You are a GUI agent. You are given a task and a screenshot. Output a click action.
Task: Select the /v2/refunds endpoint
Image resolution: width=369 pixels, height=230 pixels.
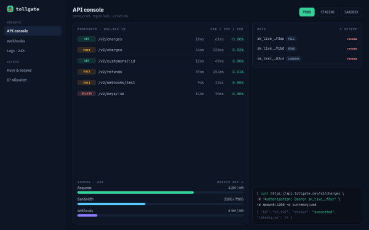click(x=161, y=72)
